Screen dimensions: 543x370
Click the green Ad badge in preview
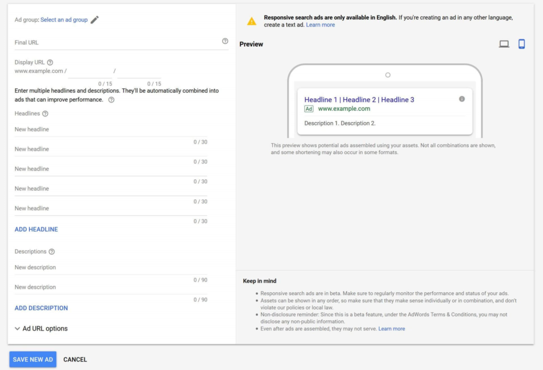pos(309,109)
